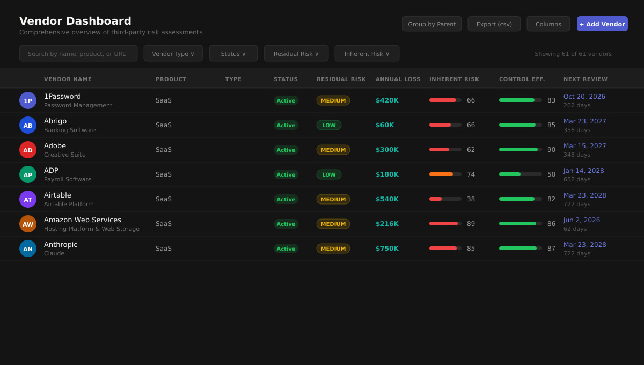Click Password Management product subtitle

click(78, 105)
